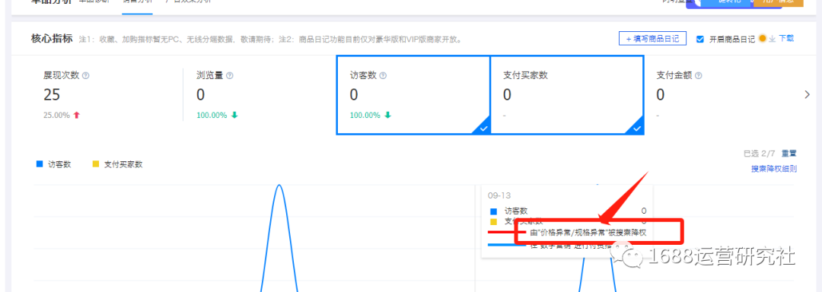This screenshot has width=822, height=292.
Task: Click the 已选 2/7 counter text
Action: [x=760, y=154]
